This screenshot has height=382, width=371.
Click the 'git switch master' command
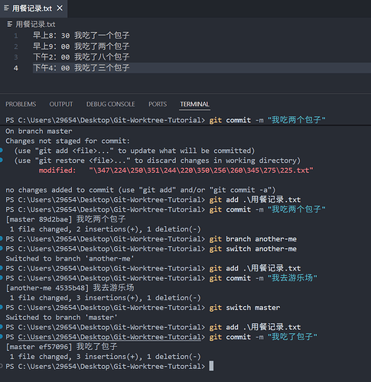245,308
